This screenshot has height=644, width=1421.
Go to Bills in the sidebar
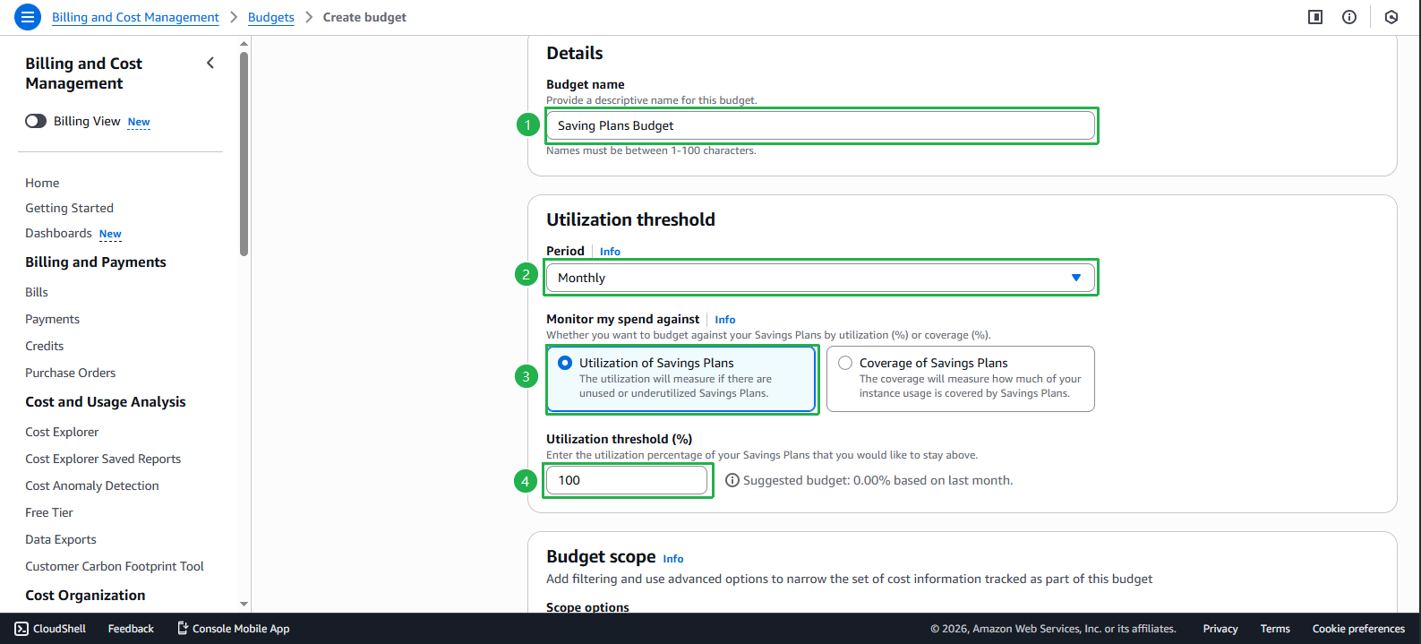pyautogui.click(x=37, y=292)
